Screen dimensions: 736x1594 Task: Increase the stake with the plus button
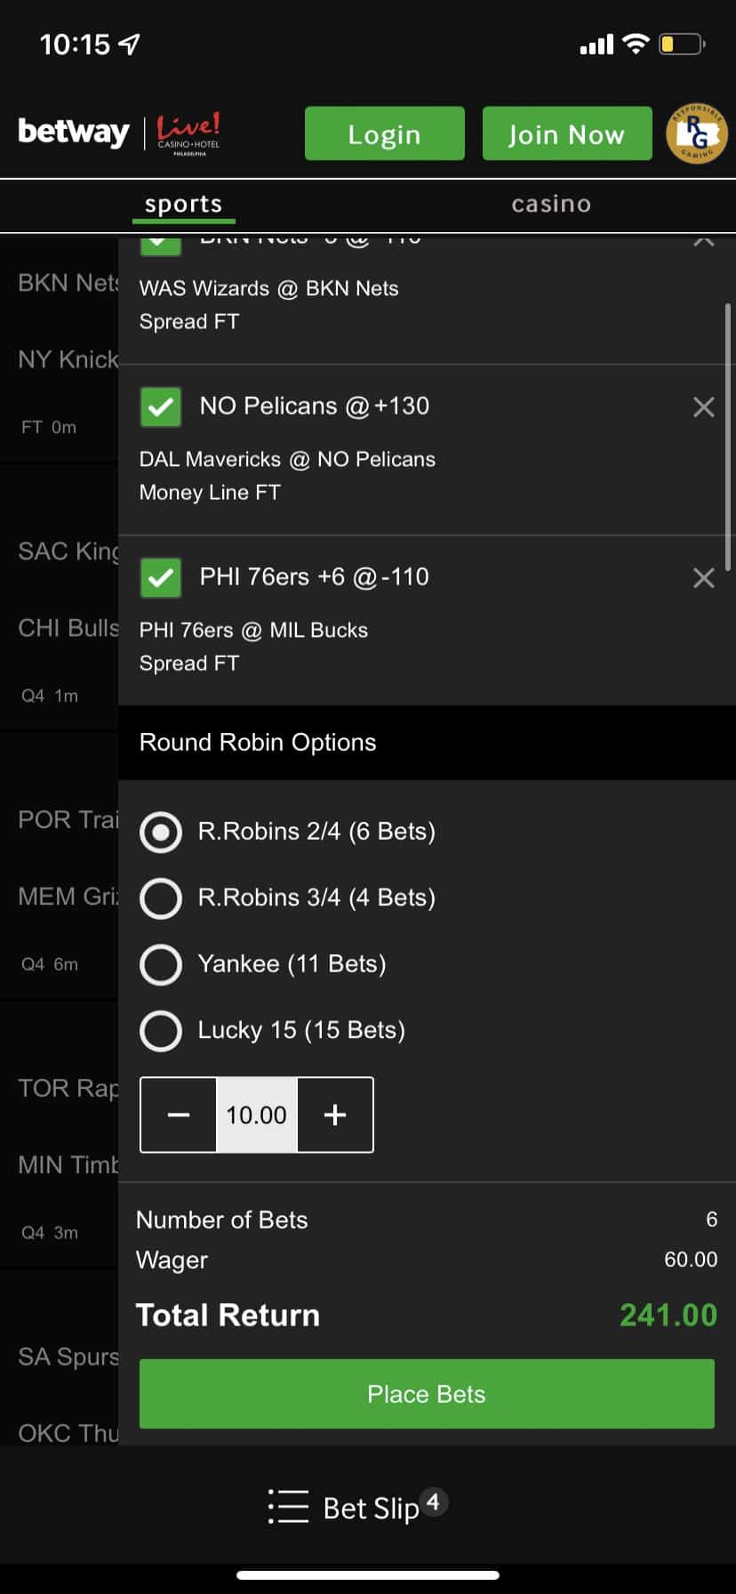pyautogui.click(x=335, y=1115)
